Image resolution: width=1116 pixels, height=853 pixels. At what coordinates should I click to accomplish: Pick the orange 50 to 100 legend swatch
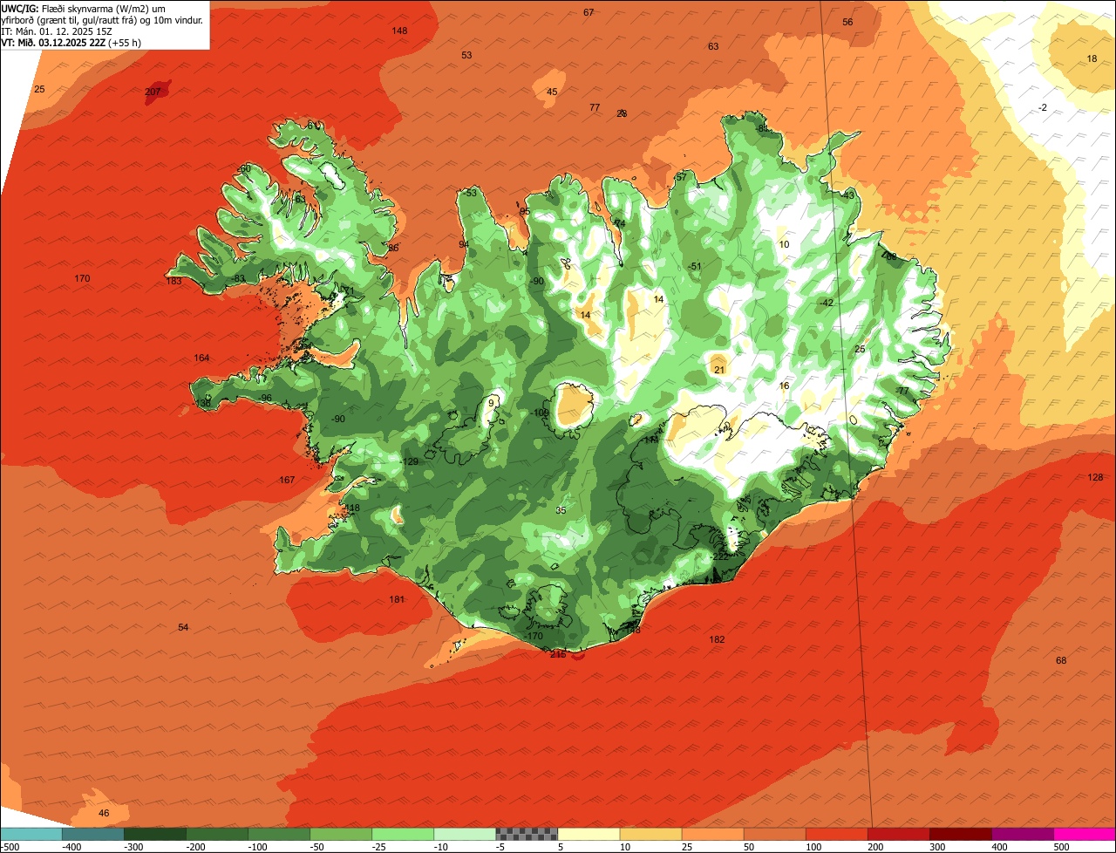[x=773, y=834]
